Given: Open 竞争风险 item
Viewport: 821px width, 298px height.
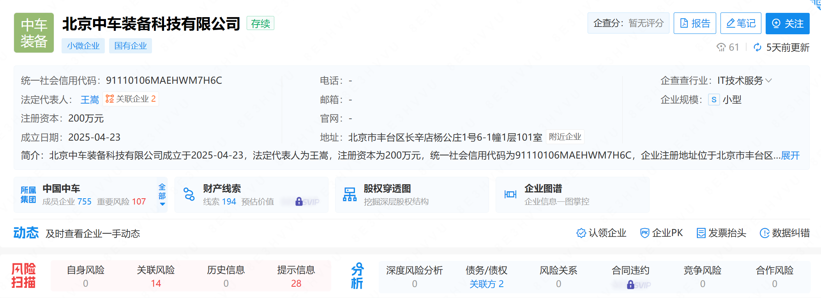Looking at the screenshot, I should pos(703,277).
